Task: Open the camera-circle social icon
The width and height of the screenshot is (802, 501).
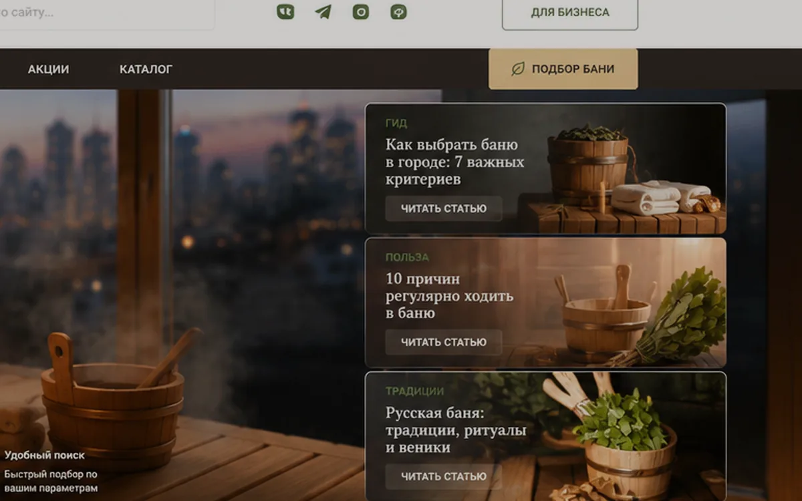Action: [361, 12]
